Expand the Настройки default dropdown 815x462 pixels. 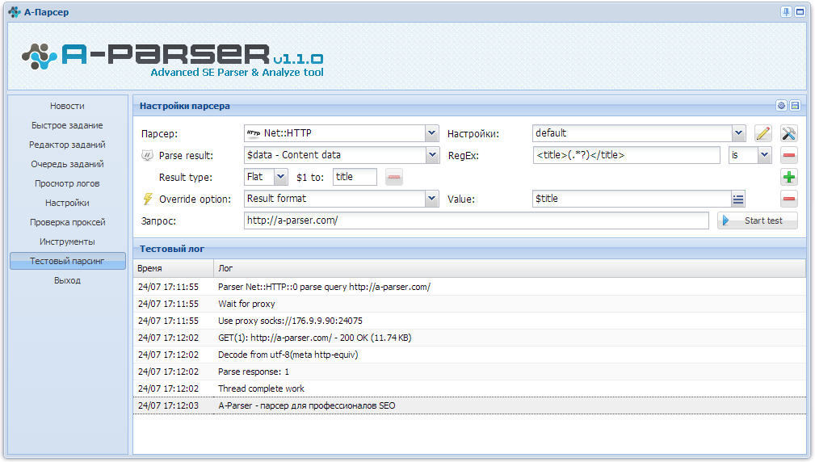click(x=738, y=133)
